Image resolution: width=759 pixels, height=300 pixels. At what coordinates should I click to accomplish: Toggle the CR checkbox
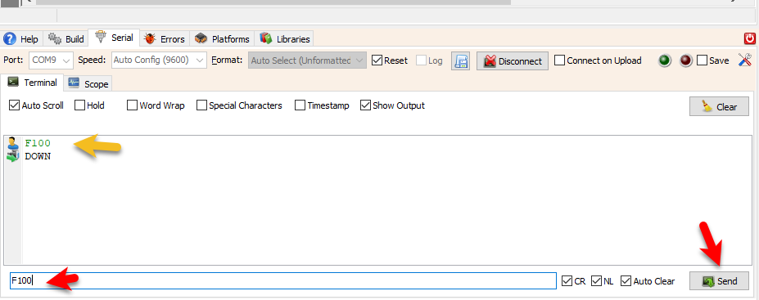click(567, 280)
